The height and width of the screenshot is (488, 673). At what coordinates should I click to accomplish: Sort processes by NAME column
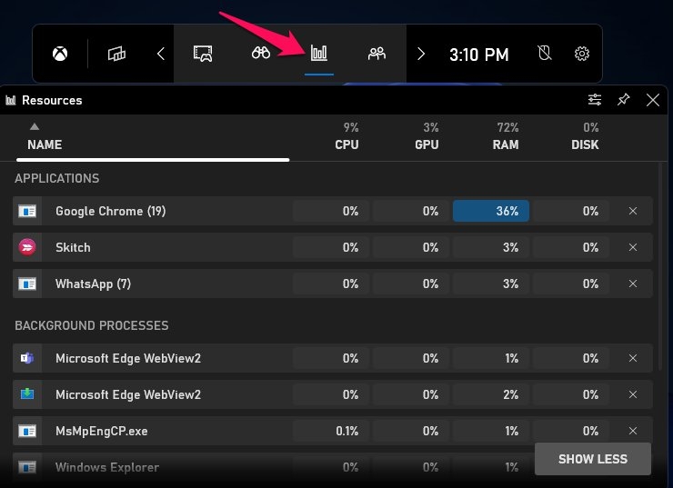coord(45,144)
